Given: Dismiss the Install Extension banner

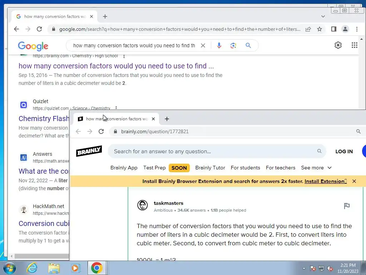Looking at the screenshot, I should click(x=354, y=181).
